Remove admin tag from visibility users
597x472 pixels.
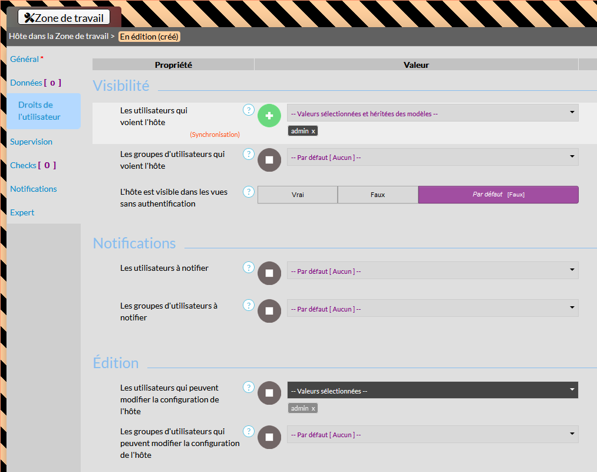314,131
